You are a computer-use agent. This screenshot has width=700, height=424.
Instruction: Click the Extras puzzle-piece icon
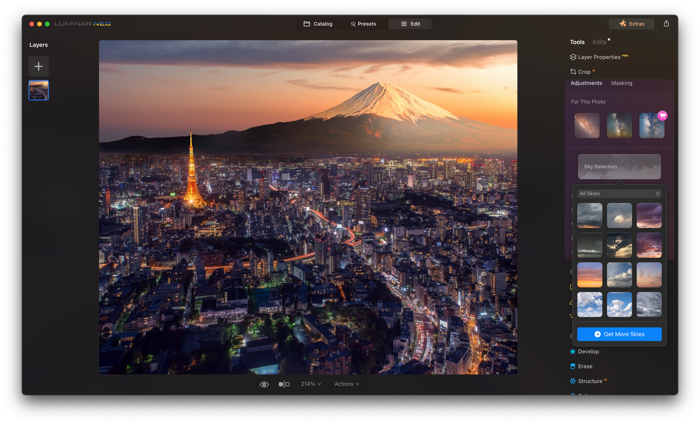click(x=623, y=24)
